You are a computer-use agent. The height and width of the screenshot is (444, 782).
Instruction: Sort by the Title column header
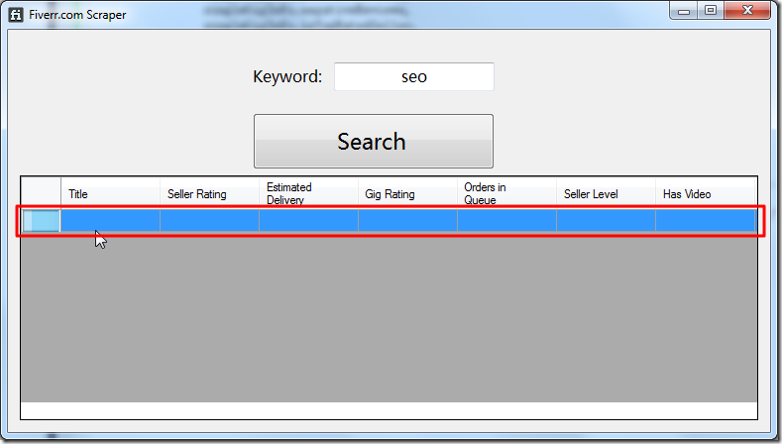click(x=109, y=194)
